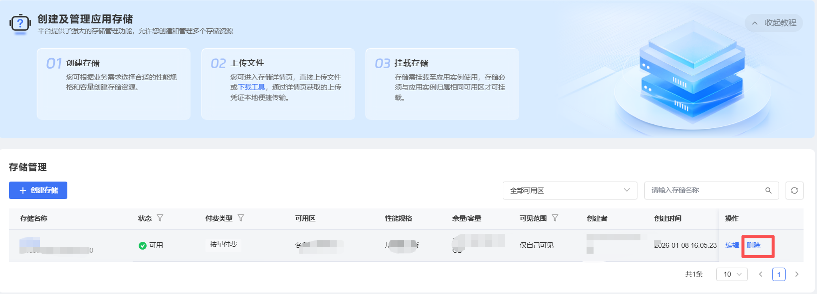This screenshot has height=294, width=817.
Task: Expand the 全部可用区 zone dropdown
Action: point(570,191)
